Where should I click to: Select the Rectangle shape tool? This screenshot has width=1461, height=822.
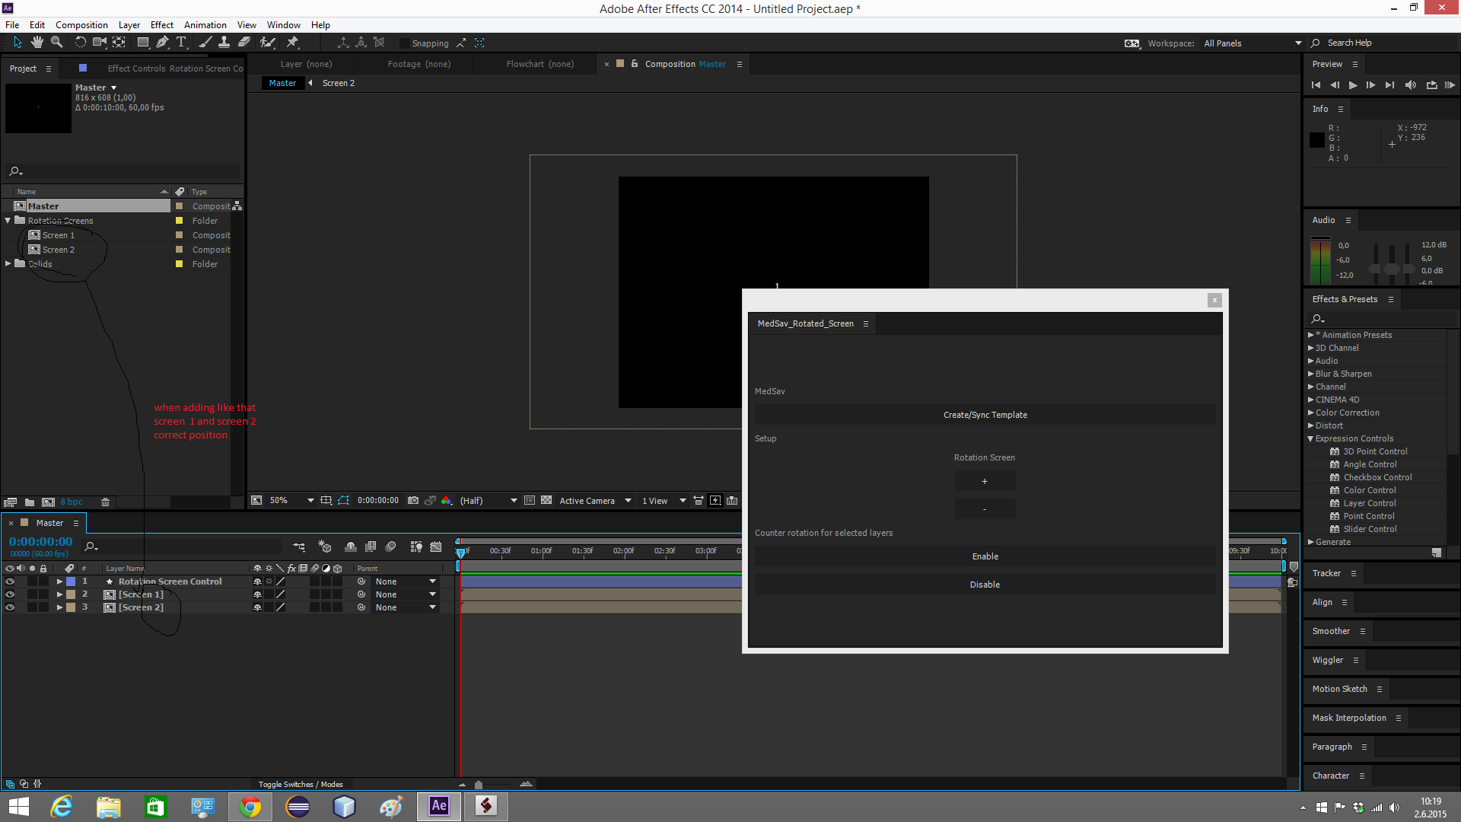coord(143,43)
